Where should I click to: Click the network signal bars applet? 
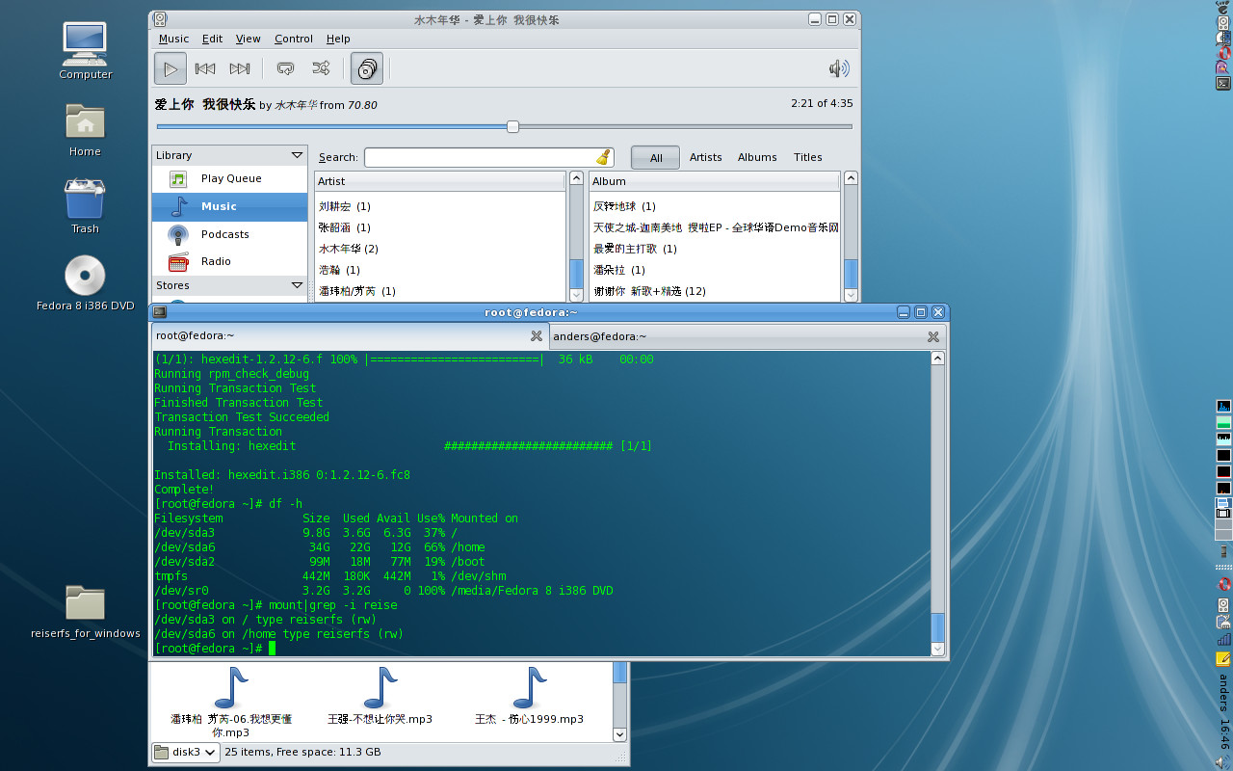tap(1224, 639)
